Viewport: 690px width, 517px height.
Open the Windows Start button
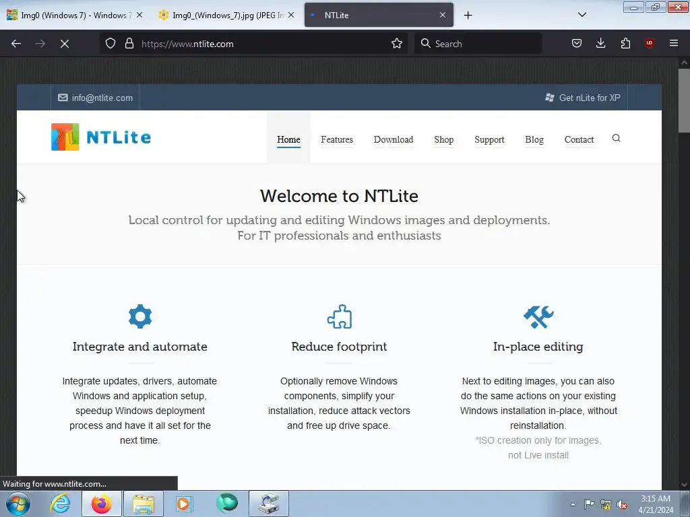18,504
